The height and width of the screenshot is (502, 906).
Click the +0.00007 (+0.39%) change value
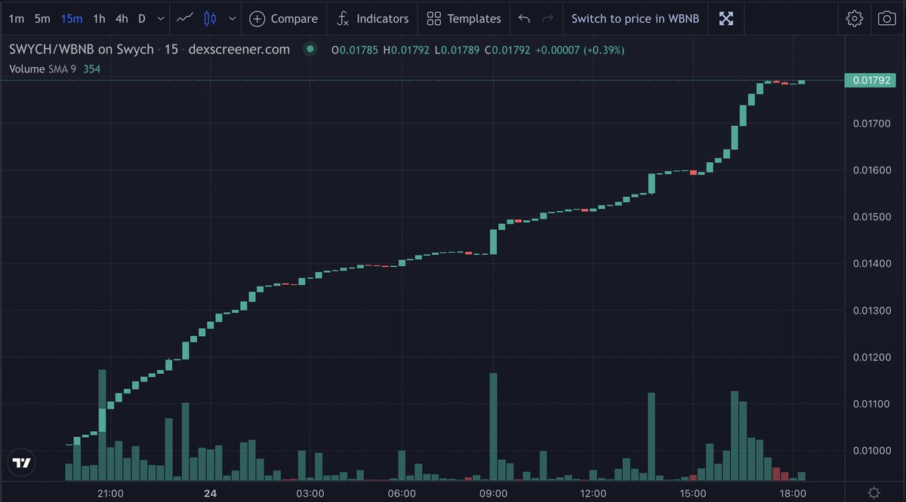coord(580,50)
